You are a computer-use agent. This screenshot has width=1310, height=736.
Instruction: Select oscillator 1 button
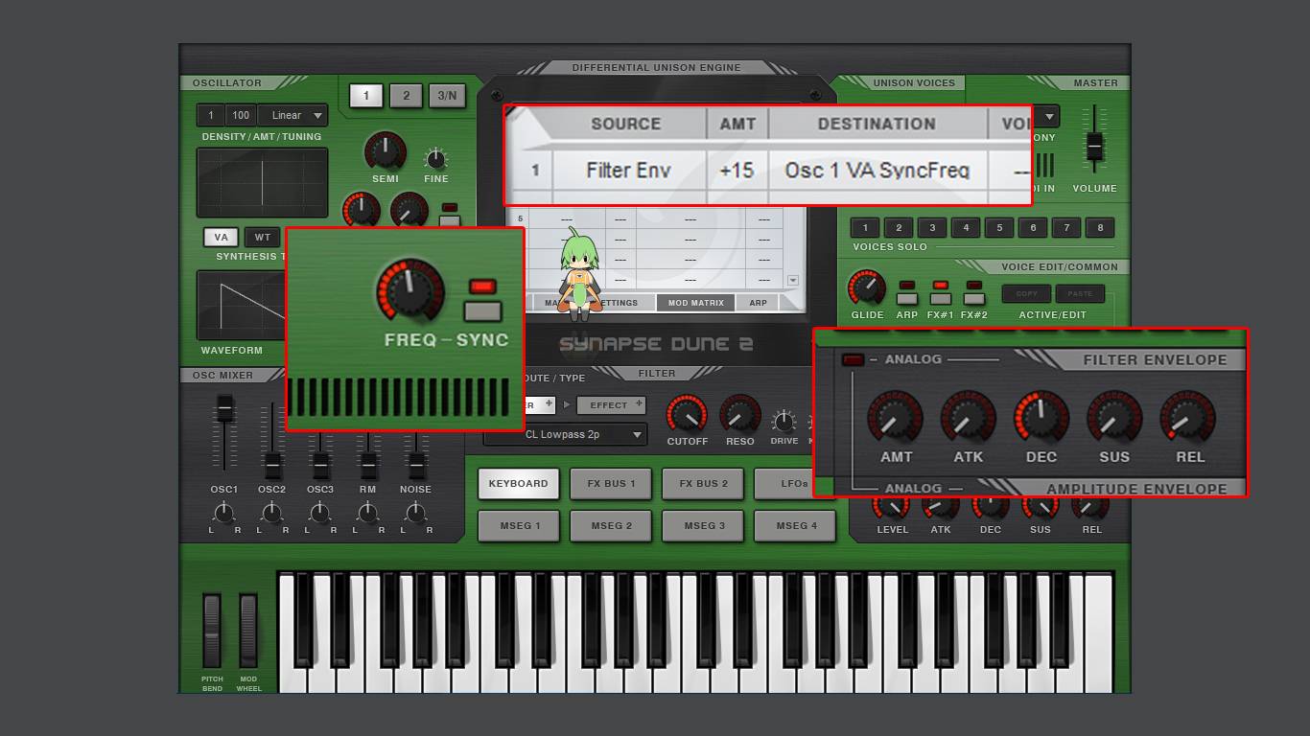click(x=365, y=96)
